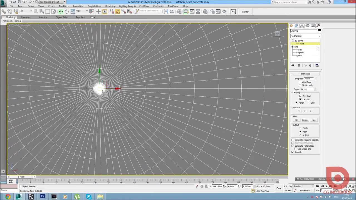Enable the Weld Core checkbox
The image size is (356, 200).
click(300, 82)
